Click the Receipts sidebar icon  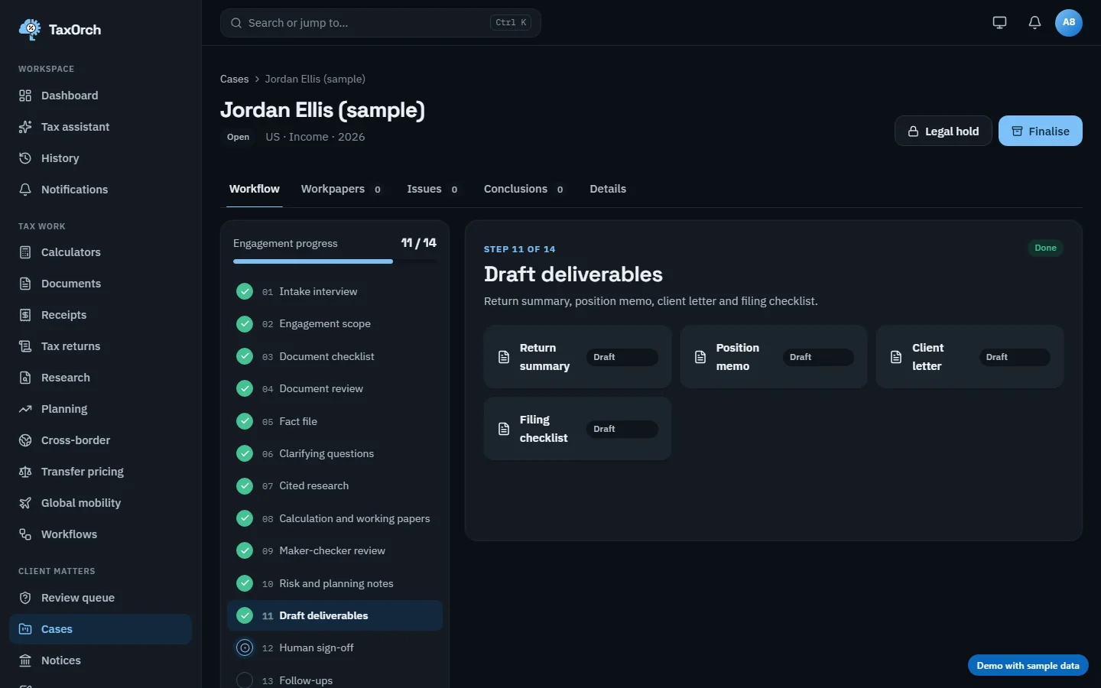pos(25,315)
